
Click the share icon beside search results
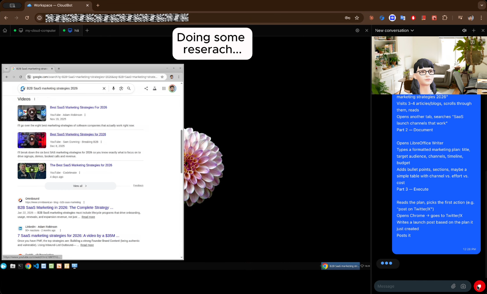point(146,88)
